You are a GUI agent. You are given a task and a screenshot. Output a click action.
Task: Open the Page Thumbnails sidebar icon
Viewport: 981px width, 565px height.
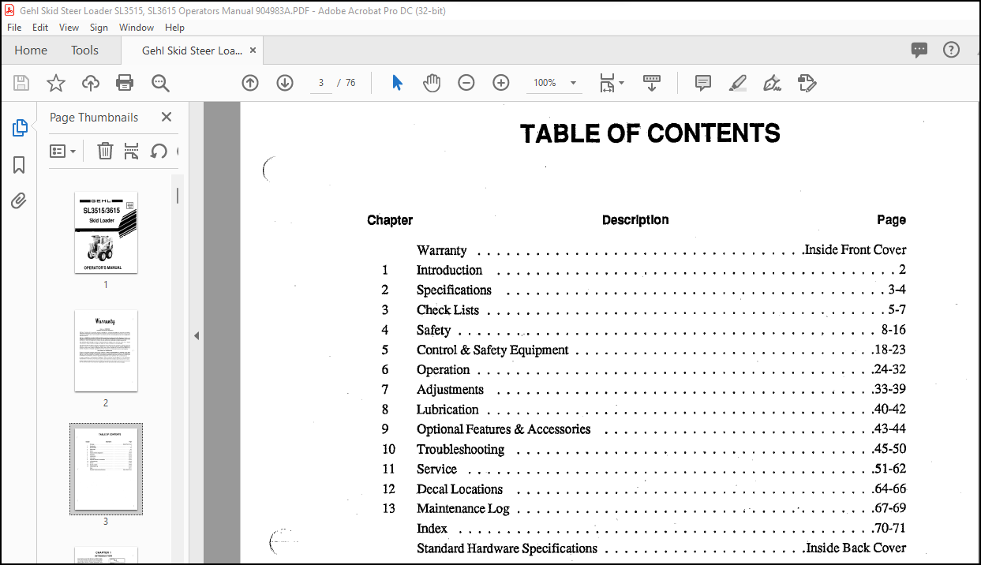(20, 128)
